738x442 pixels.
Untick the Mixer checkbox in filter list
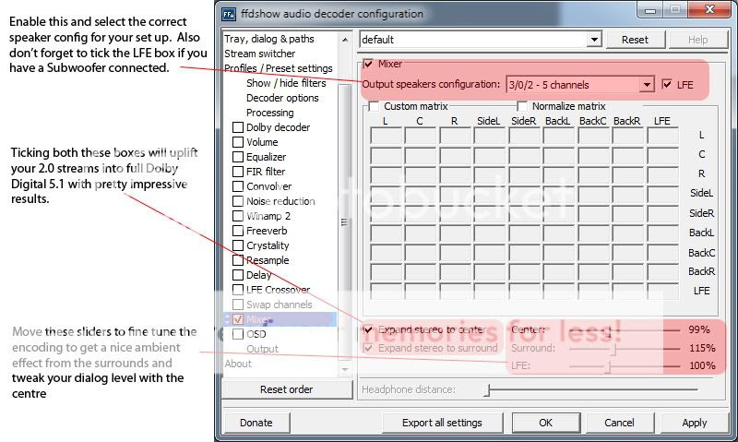tap(238, 319)
